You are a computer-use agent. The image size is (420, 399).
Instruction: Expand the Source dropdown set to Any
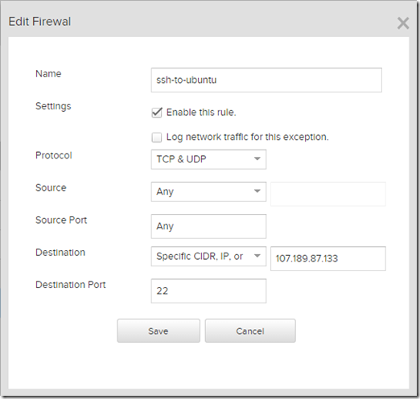pyautogui.click(x=208, y=191)
